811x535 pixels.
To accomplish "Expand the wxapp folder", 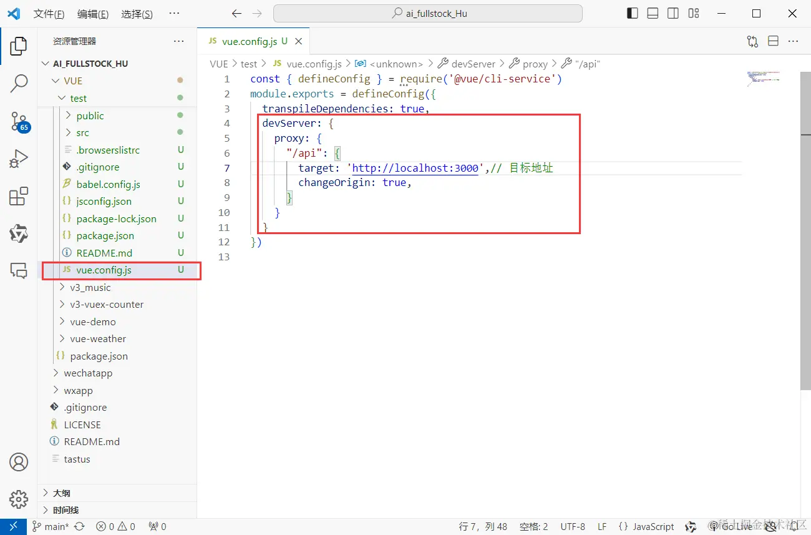I will pyautogui.click(x=117, y=390).
